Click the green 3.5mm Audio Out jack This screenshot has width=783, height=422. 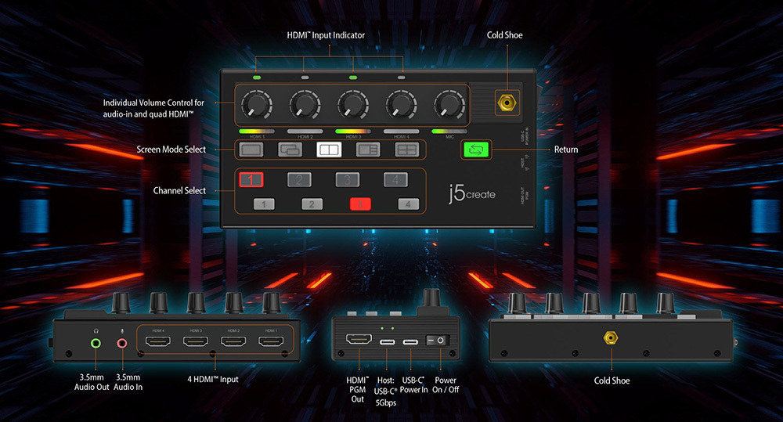pyautogui.click(x=96, y=342)
